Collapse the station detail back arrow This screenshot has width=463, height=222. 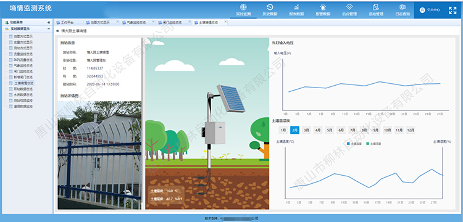pyautogui.click(x=57, y=31)
